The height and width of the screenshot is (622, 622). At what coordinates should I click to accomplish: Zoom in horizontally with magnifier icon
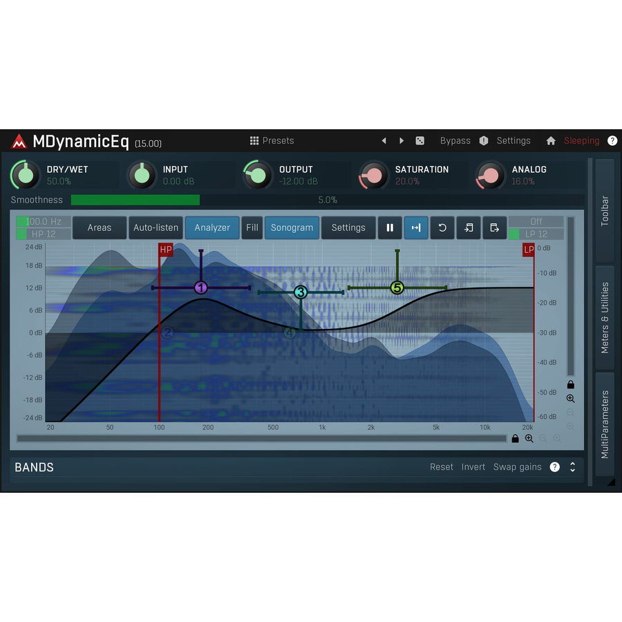[x=529, y=438]
